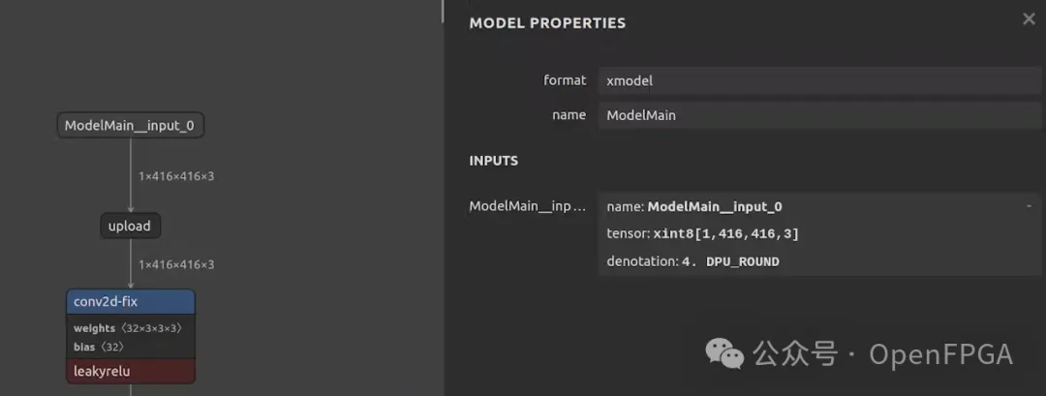
Task: Click the denotation DPU_ROUND line
Action: [x=692, y=261]
